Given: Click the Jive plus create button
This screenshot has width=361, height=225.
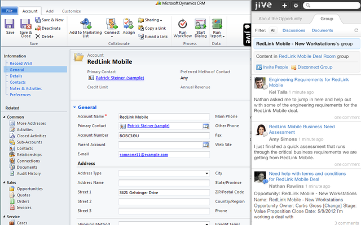Looking at the screenshot, I should (x=285, y=5).
